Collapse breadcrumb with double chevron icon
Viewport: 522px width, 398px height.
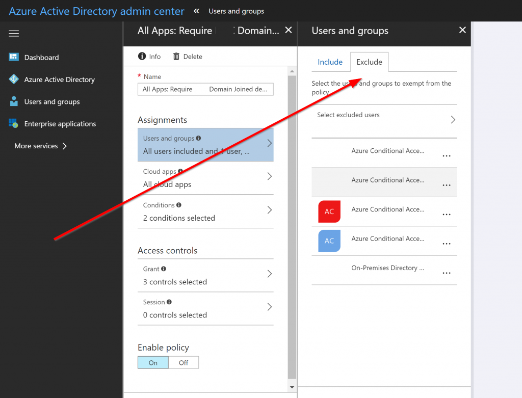point(196,11)
